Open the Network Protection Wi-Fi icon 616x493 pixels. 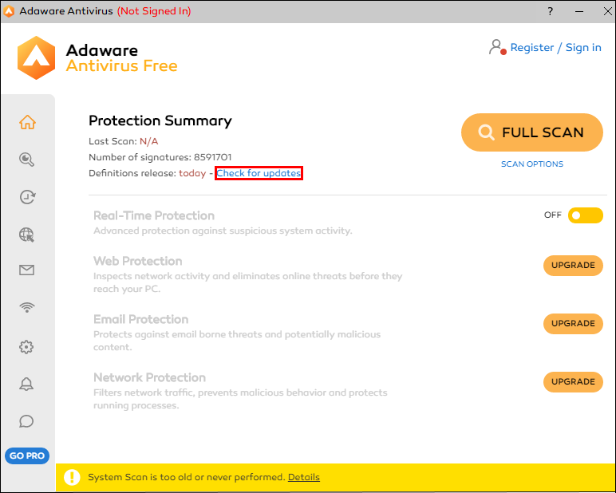point(27,307)
